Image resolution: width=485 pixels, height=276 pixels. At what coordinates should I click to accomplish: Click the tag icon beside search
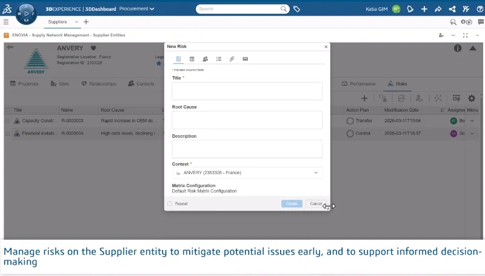pyautogui.click(x=296, y=9)
